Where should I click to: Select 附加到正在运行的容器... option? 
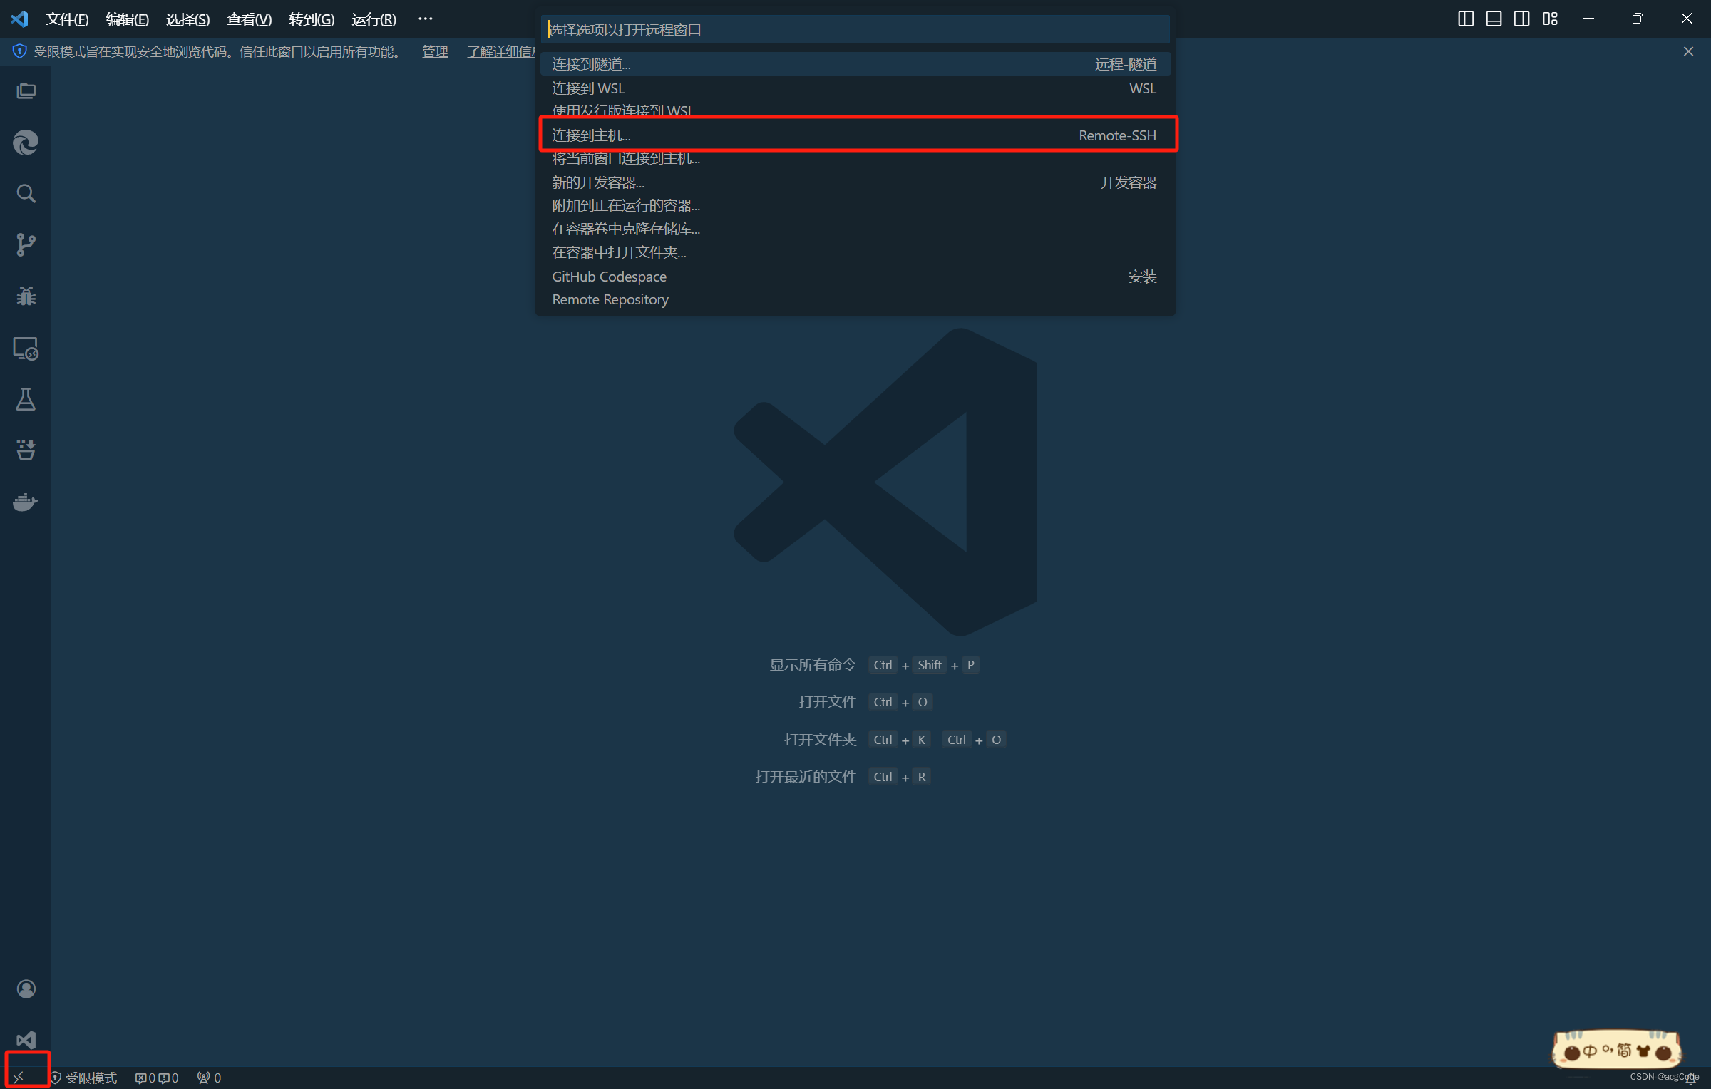point(855,205)
